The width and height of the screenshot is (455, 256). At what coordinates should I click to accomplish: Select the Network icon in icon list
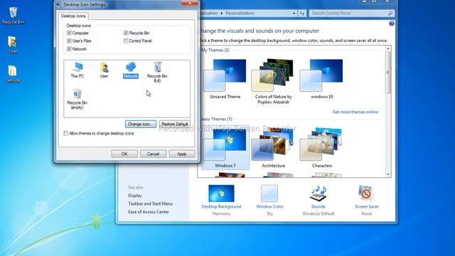pos(131,70)
